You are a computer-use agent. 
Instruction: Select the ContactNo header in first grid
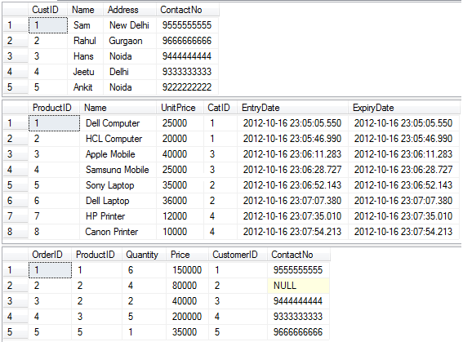(x=188, y=10)
